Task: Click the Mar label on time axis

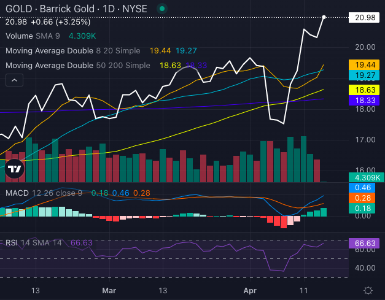Action: (109, 290)
